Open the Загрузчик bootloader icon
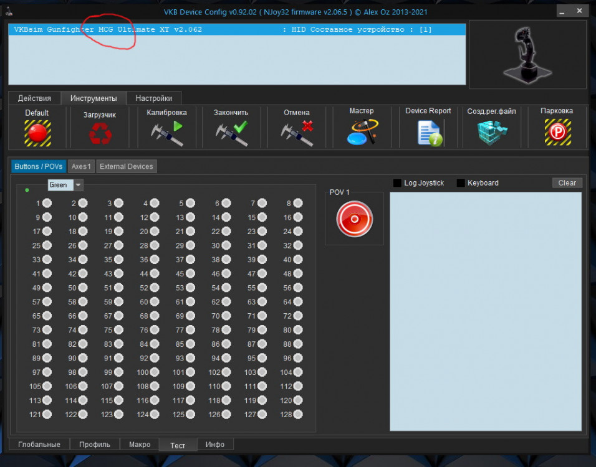 click(x=100, y=133)
